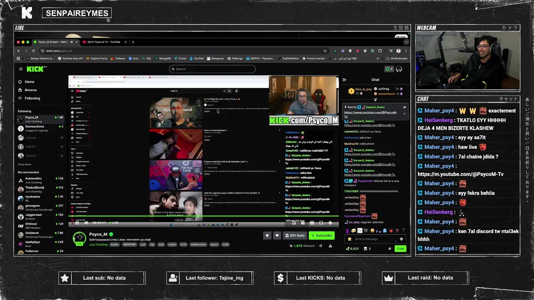Open the Kick sidebar hamburger menu
534x300 pixels.
[20, 69]
